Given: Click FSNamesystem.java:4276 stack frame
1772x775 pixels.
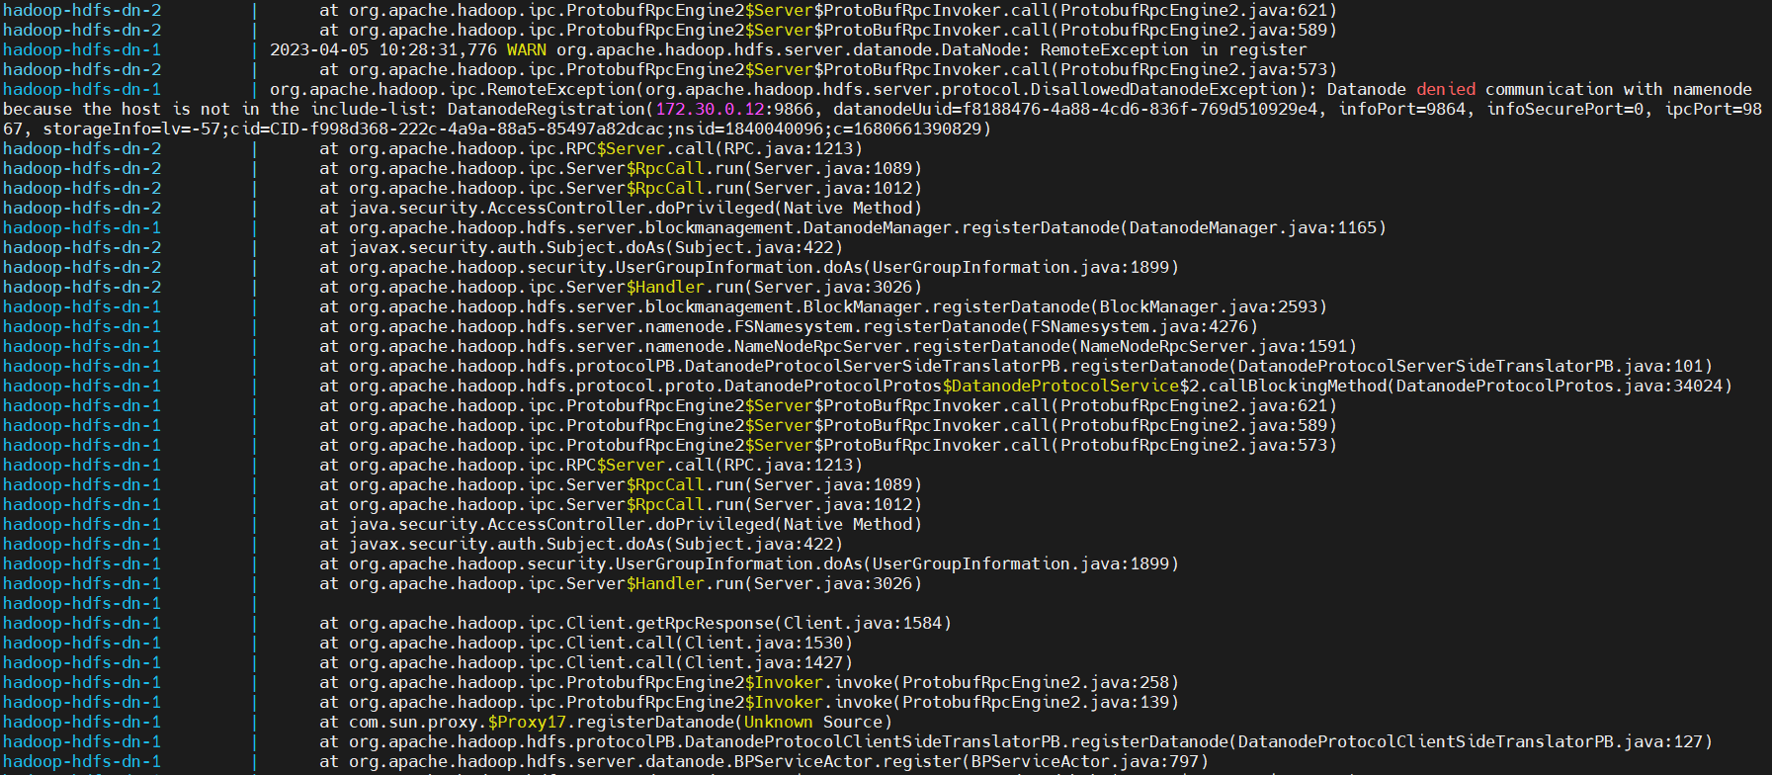Looking at the screenshot, I should coord(789,326).
